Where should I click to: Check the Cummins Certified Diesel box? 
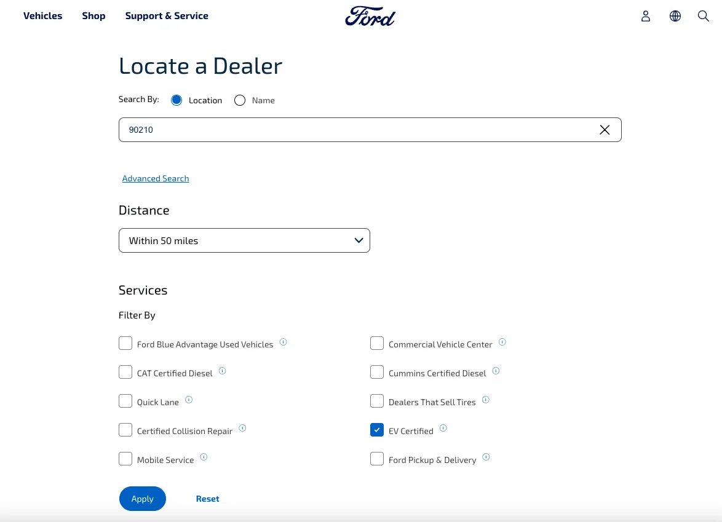(377, 372)
